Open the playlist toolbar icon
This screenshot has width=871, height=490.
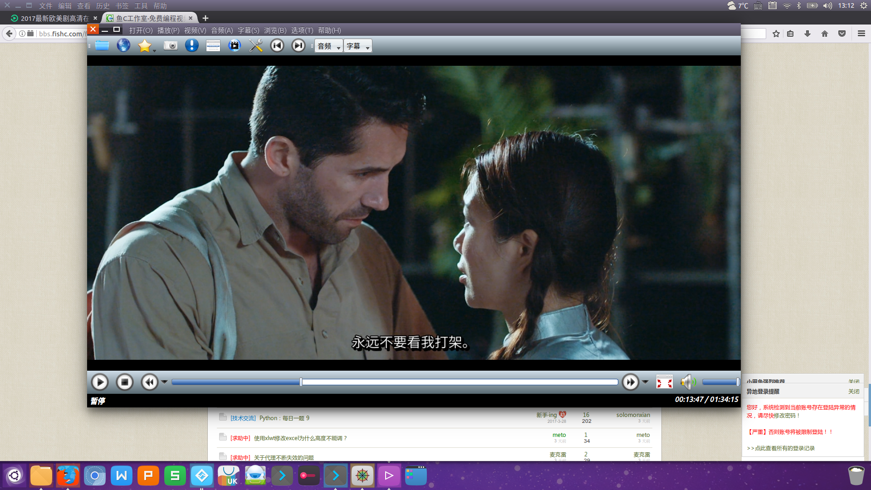(213, 45)
